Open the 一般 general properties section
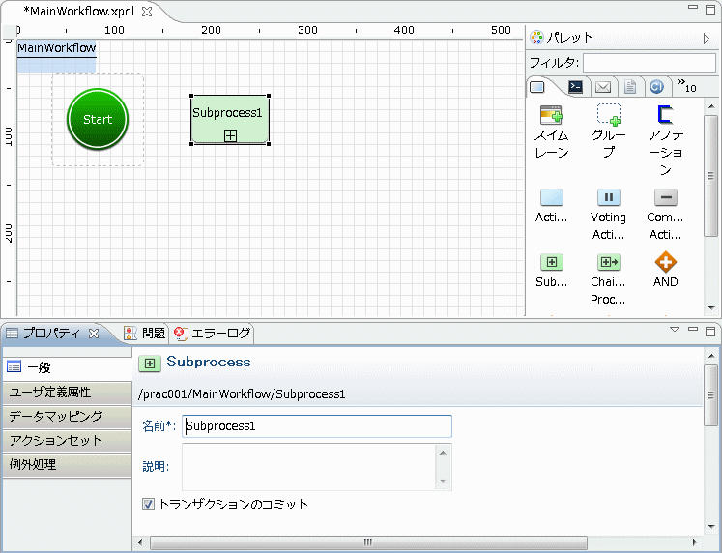Viewport: 722px width, 553px height. 68,367
